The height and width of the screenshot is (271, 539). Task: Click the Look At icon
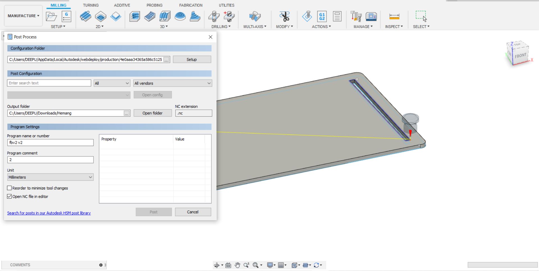pos(228,265)
